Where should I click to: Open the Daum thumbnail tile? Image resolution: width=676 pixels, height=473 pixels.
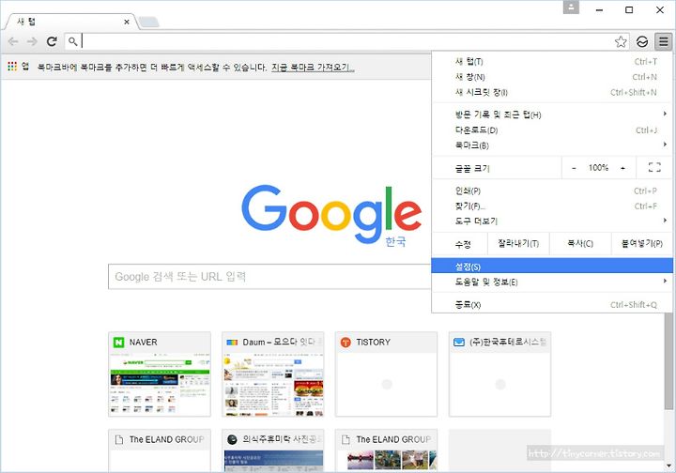point(273,374)
